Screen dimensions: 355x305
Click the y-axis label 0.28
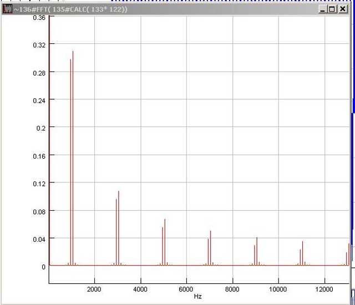(x=39, y=73)
